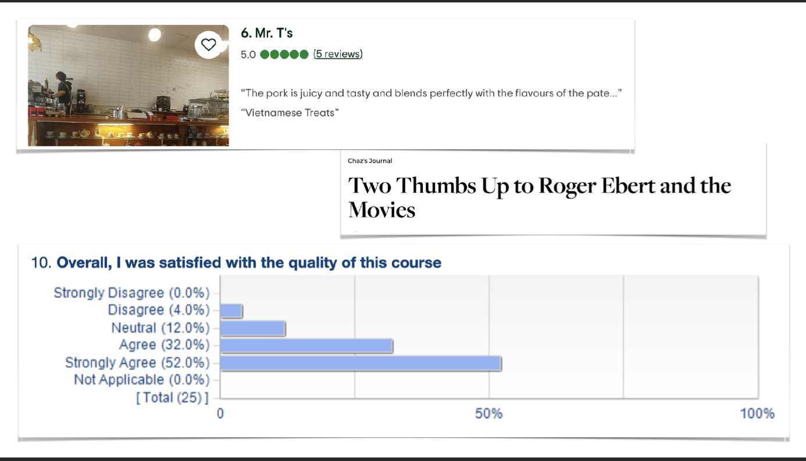The width and height of the screenshot is (806, 461).
Task: Open the 6. Mr. T's listing title
Action: pyautogui.click(x=267, y=33)
